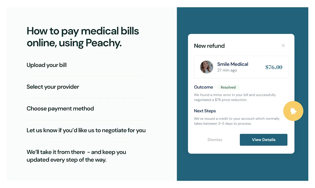Click the View Details button
The image size is (315, 188).
263,140
